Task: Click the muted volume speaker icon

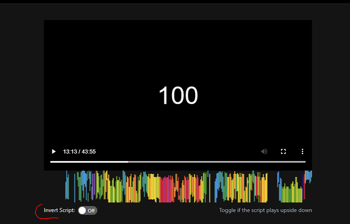Action: pos(264,152)
